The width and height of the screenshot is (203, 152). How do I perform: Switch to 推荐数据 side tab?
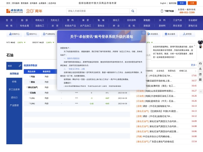(14, 74)
